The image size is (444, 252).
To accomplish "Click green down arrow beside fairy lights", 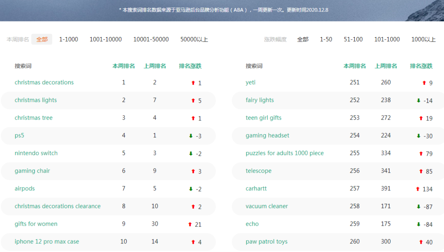I will (419, 101).
